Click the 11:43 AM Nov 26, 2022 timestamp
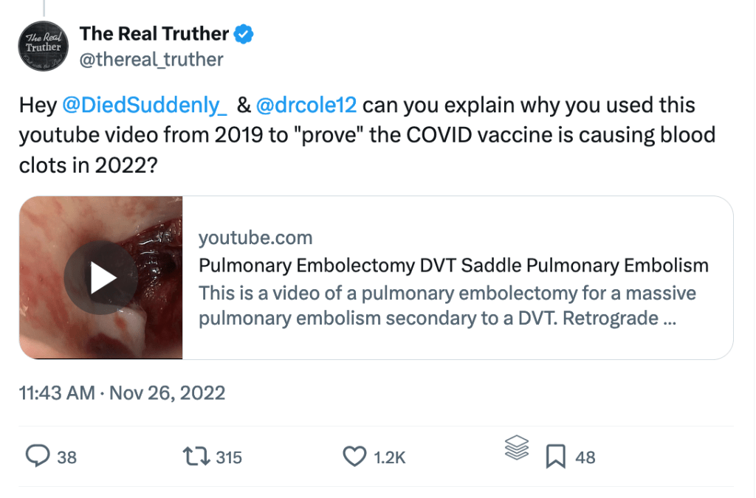The width and height of the screenshot is (756, 498). click(x=123, y=392)
